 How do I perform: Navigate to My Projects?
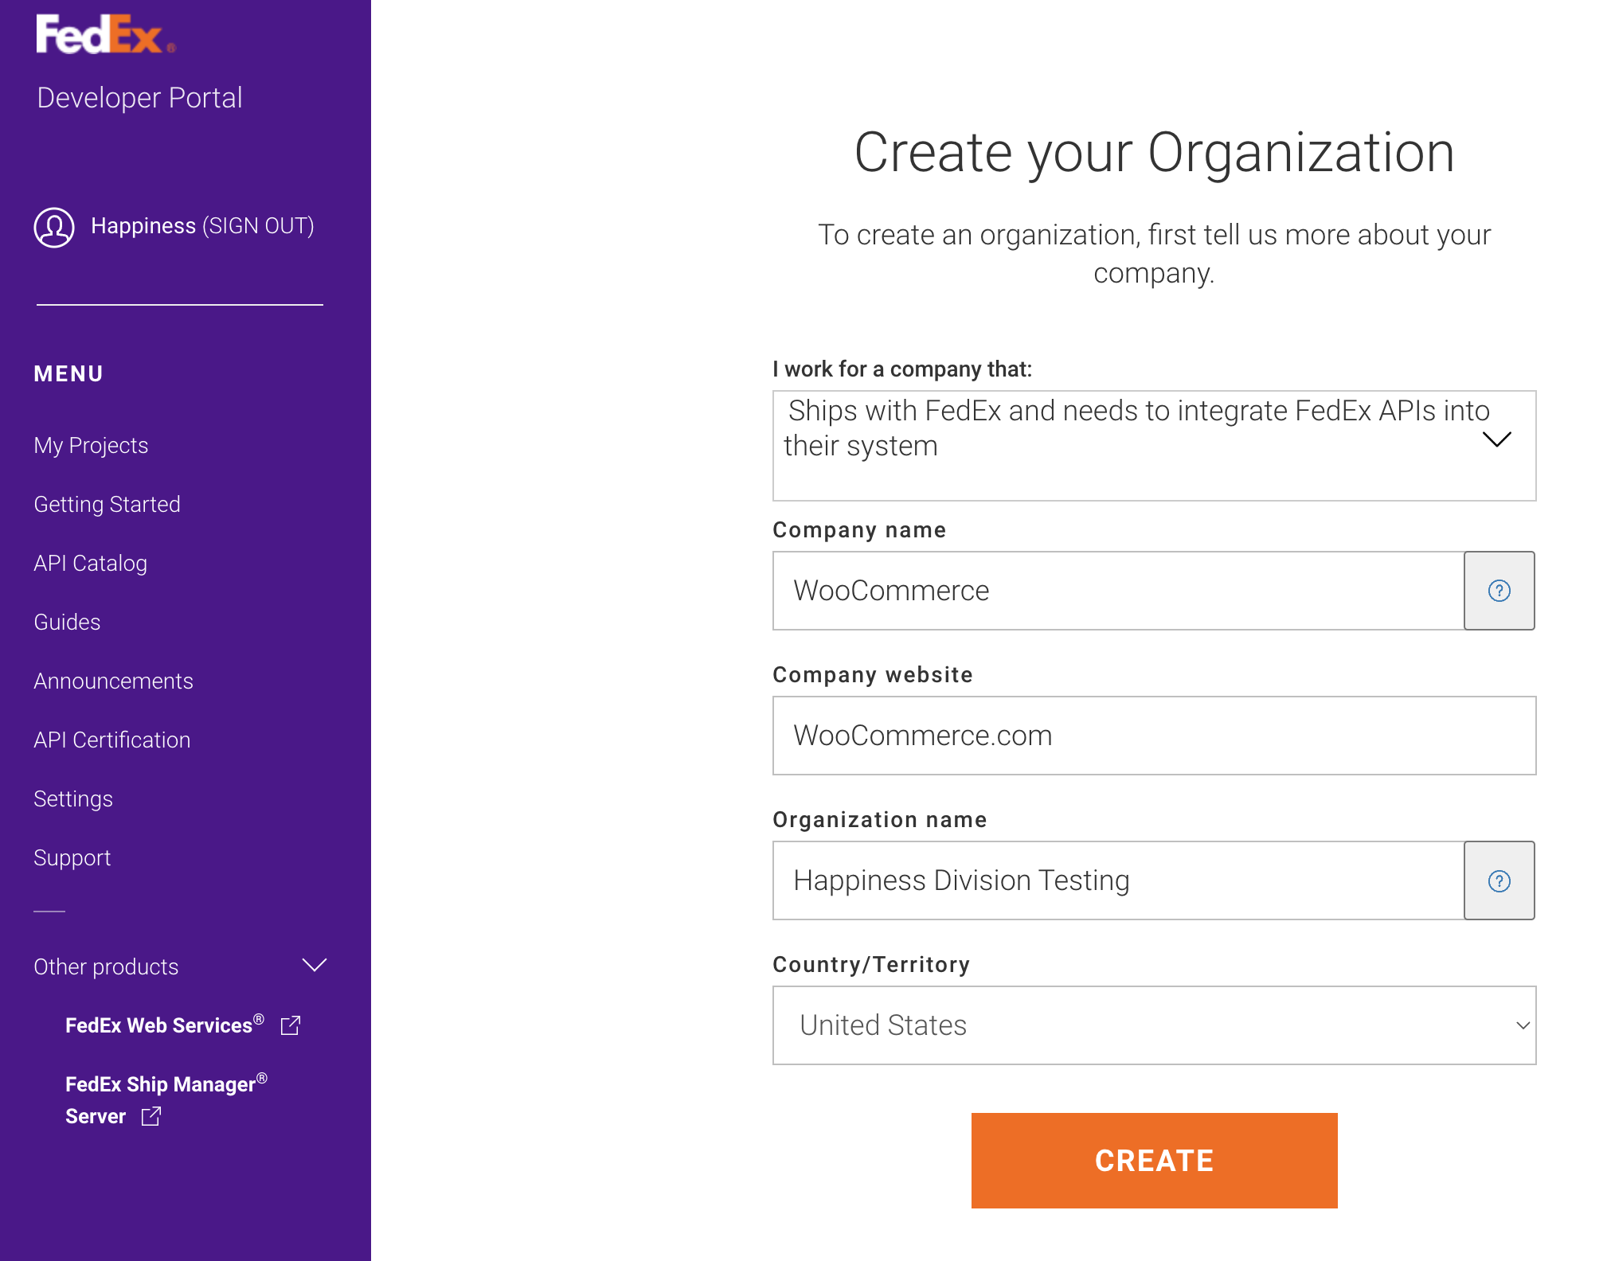click(x=91, y=445)
